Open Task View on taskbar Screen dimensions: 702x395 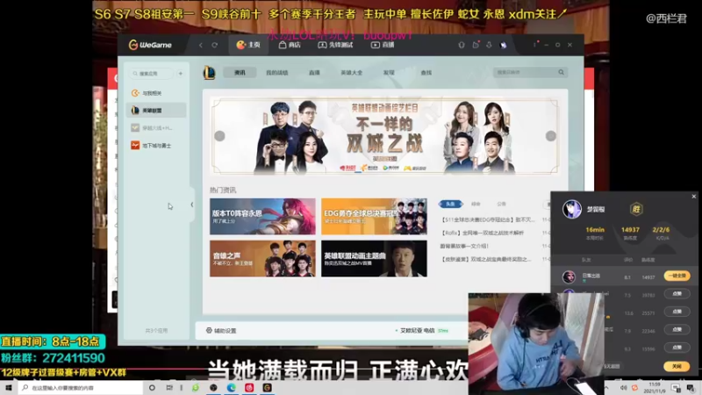point(169,388)
